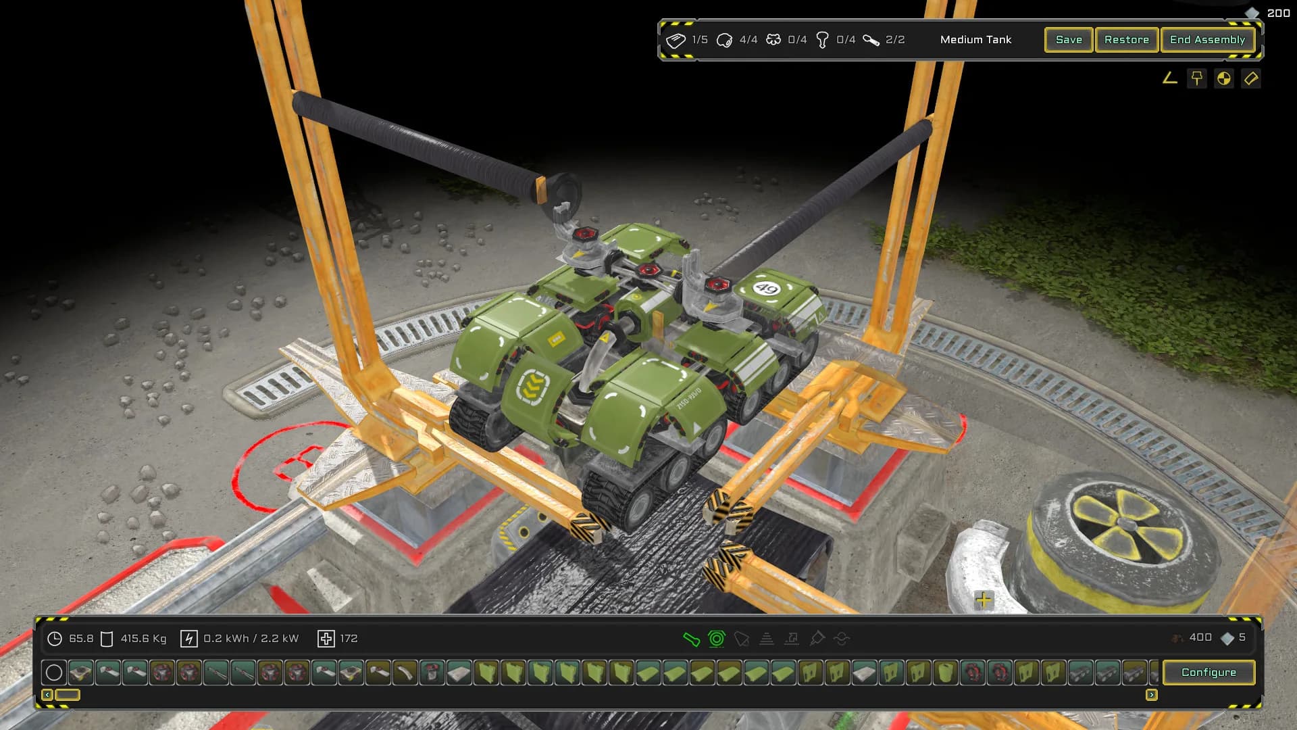Image resolution: width=1297 pixels, height=730 pixels.
Task: Click the yellow plus marker in scene
Action: tap(984, 600)
